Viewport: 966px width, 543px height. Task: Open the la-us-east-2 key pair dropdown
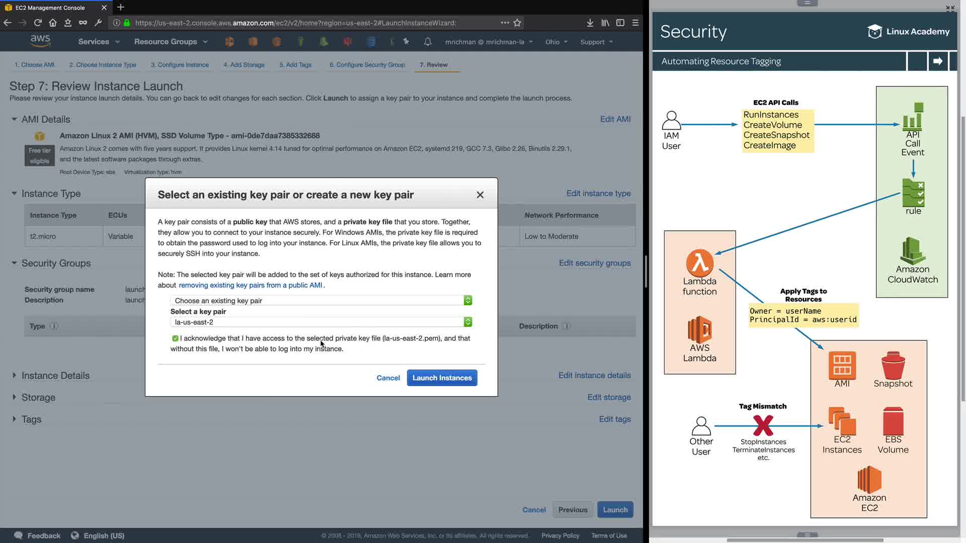pyautogui.click(x=320, y=322)
